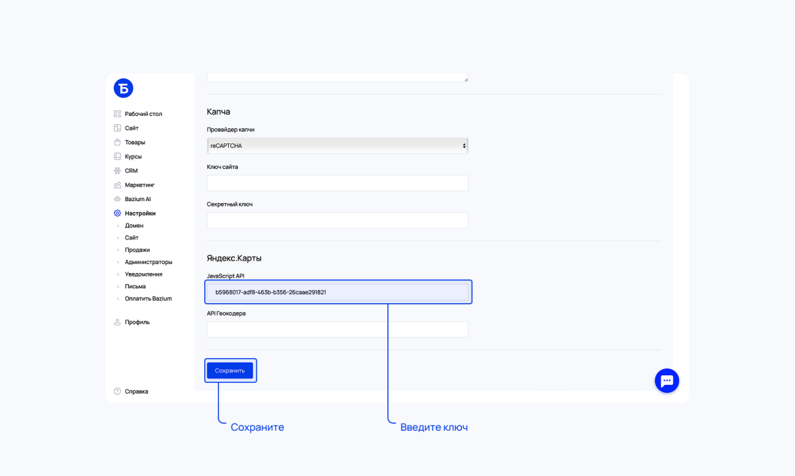Viewport: 795px width, 476px height.
Task: Click the CRM sidebar icon
Action: pos(117,171)
